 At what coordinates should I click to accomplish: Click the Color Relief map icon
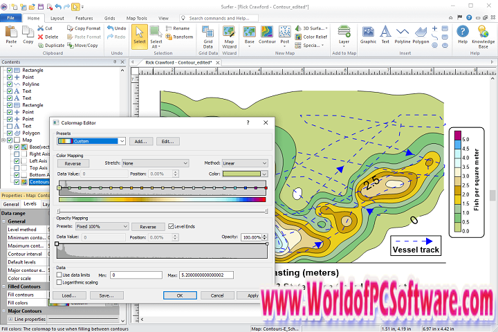(298, 37)
